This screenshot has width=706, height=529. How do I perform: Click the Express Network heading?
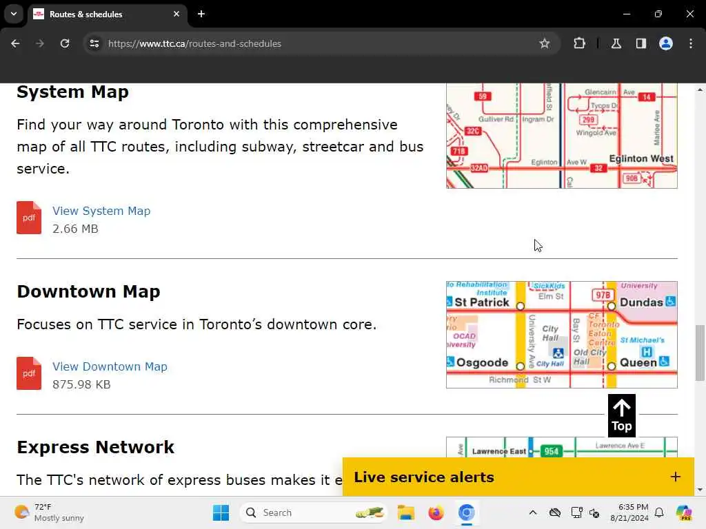pos(95,447)
